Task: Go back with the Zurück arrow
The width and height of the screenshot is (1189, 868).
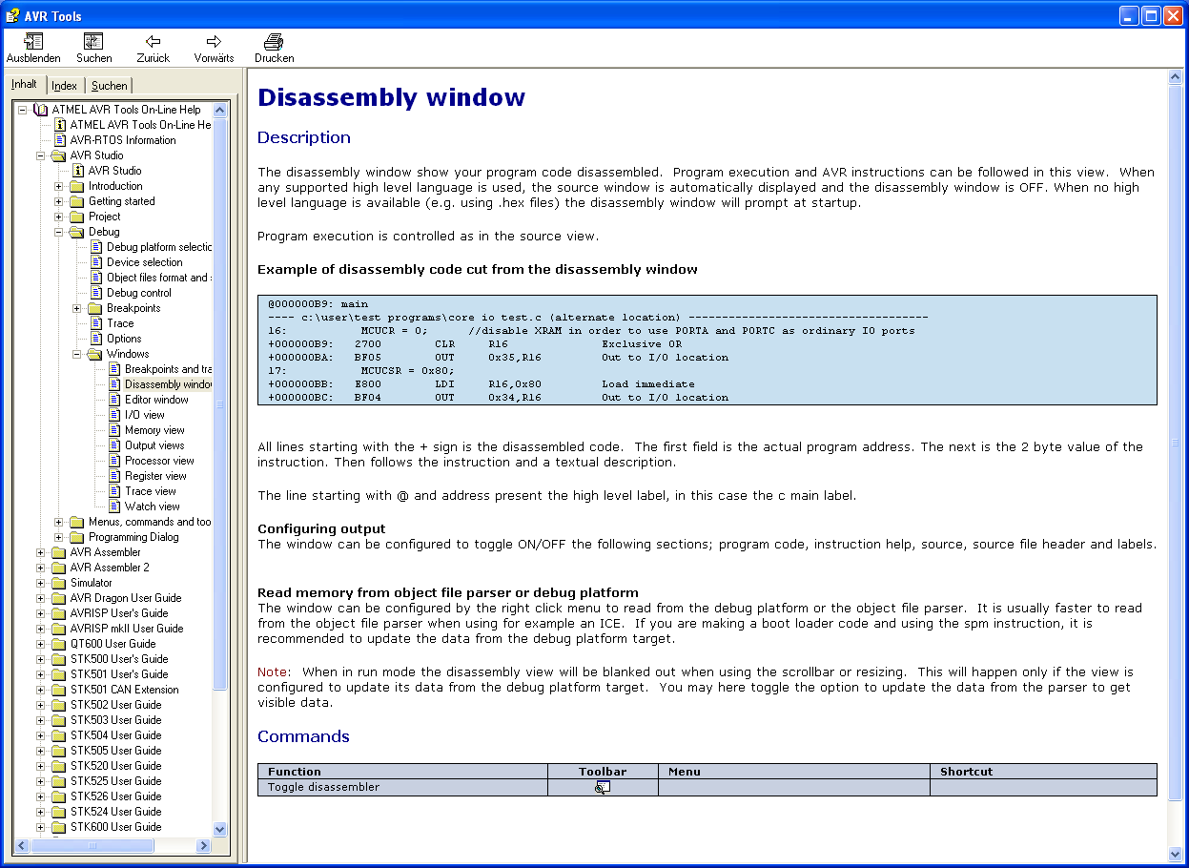Action: pyautogui.click(x=153, y=41)
